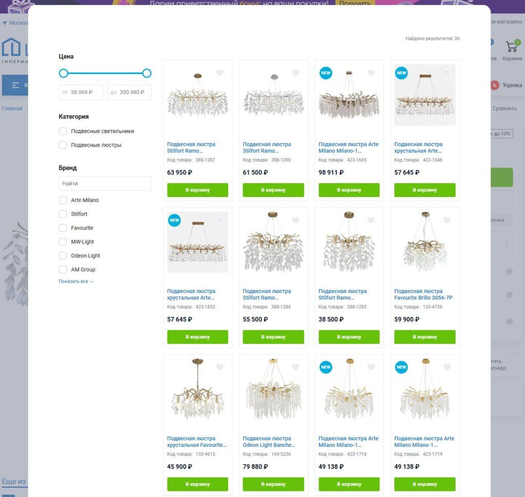Open the shopping cart icon
This screenshot has width=525, height=497.
512,46
